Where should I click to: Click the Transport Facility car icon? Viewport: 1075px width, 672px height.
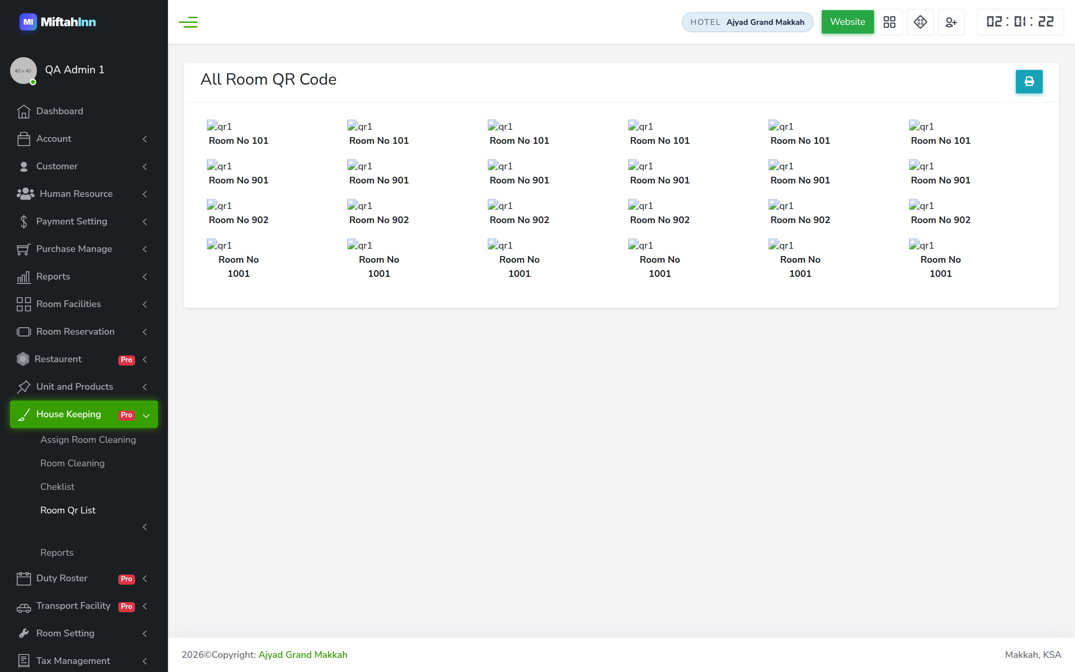tap(24, 607)
